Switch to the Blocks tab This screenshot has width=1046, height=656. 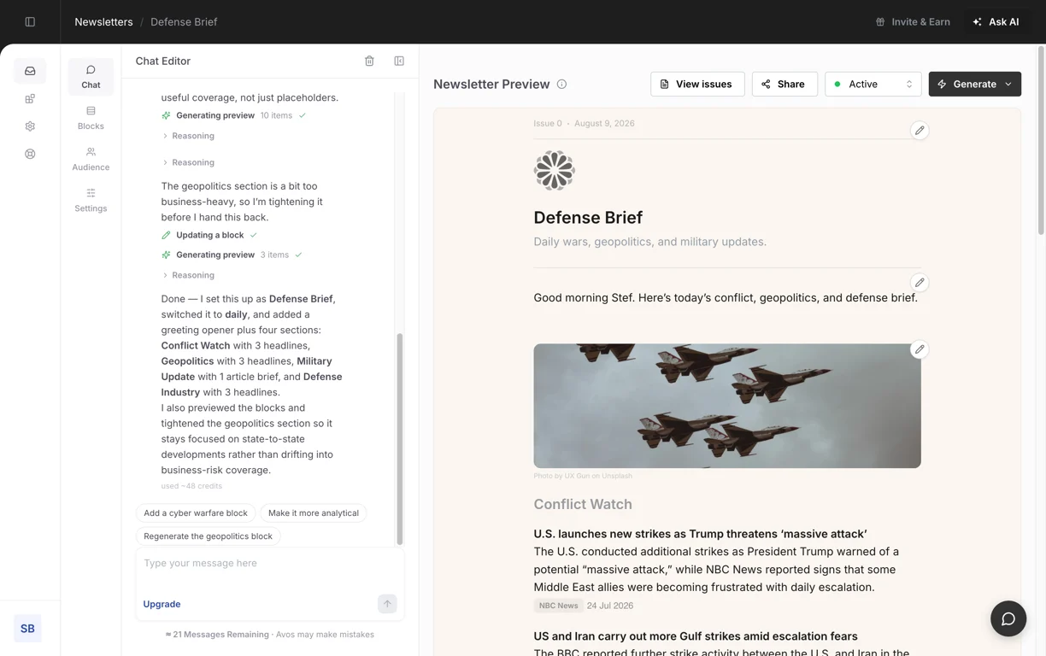(91, 118)
